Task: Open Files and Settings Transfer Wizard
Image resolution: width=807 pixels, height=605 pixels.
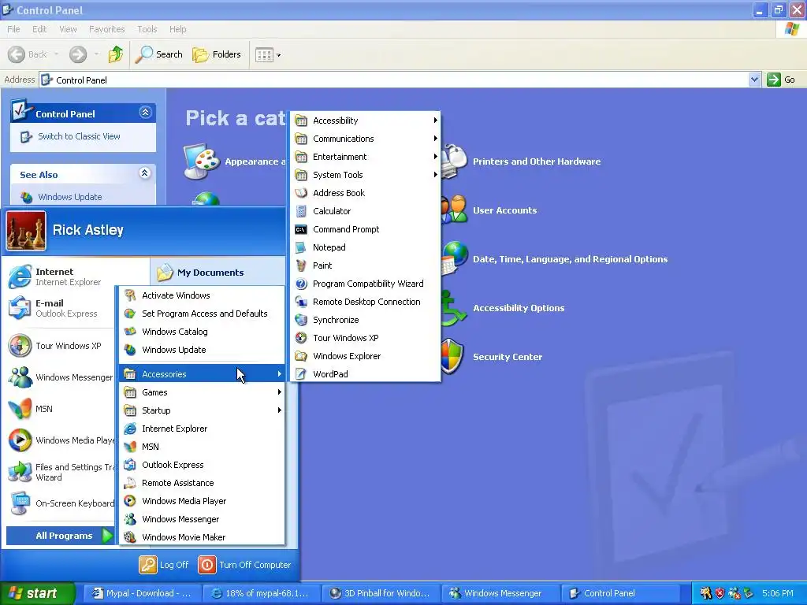Action: click(61, 472)
